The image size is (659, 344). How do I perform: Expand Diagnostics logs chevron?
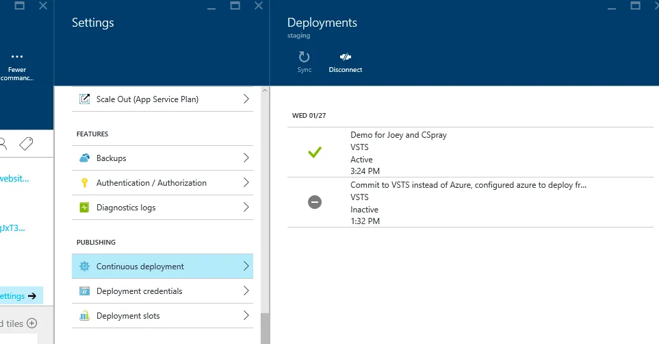click(246, 208)
